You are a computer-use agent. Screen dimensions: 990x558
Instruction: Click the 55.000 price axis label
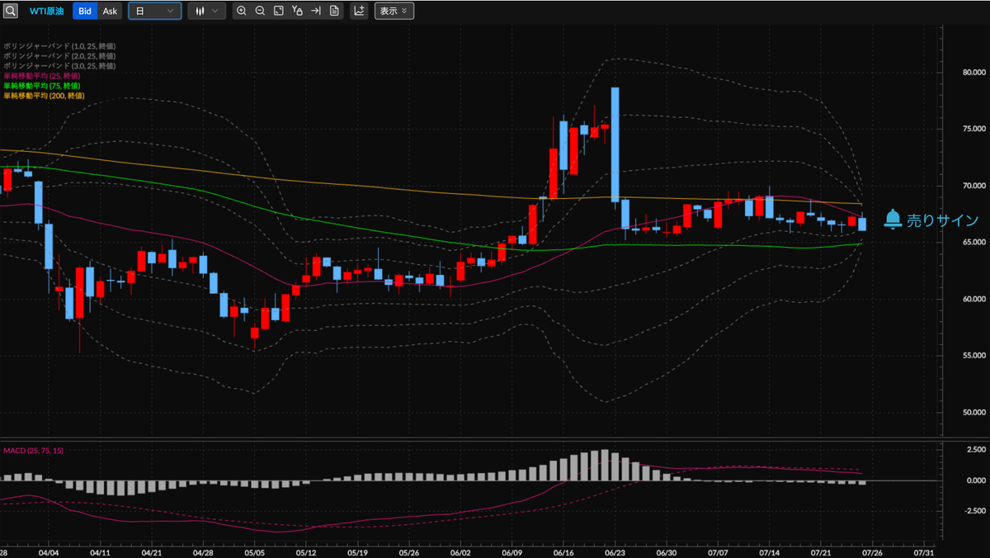click(973, 356)
